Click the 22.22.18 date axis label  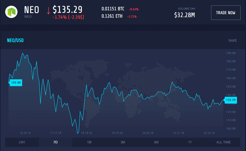[209, 133]
